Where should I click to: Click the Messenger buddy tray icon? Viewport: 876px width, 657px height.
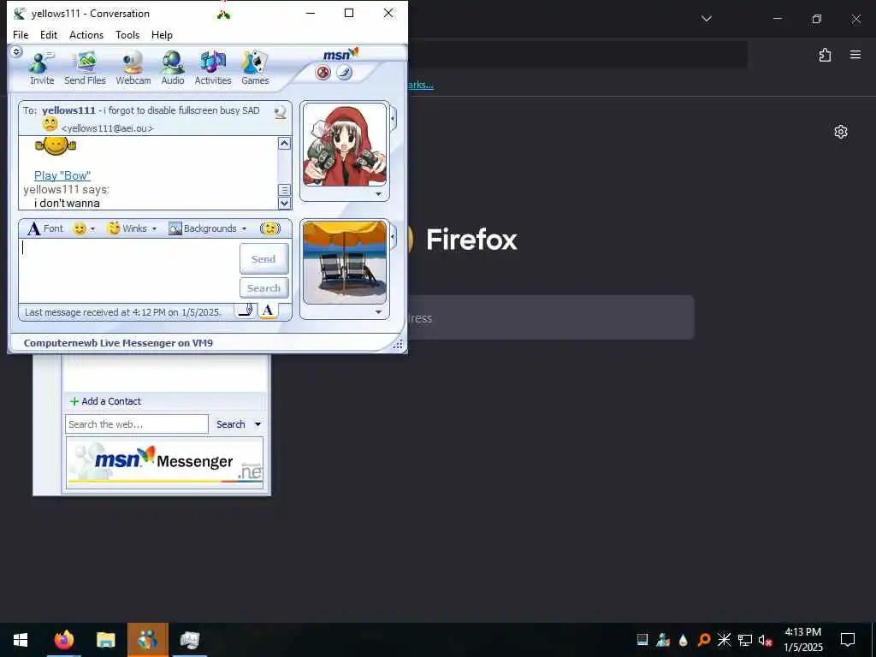pos(663,640)
